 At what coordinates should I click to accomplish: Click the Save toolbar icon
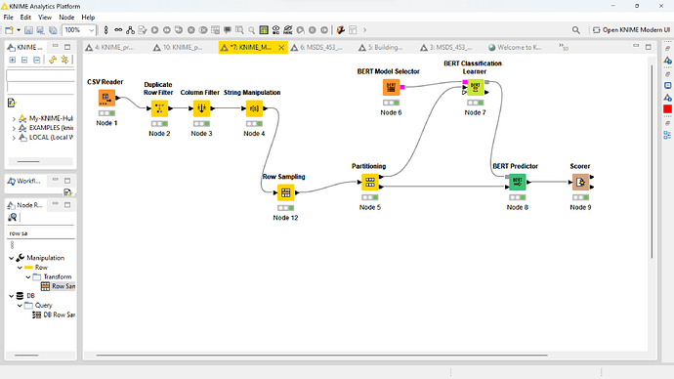point(28,30)
